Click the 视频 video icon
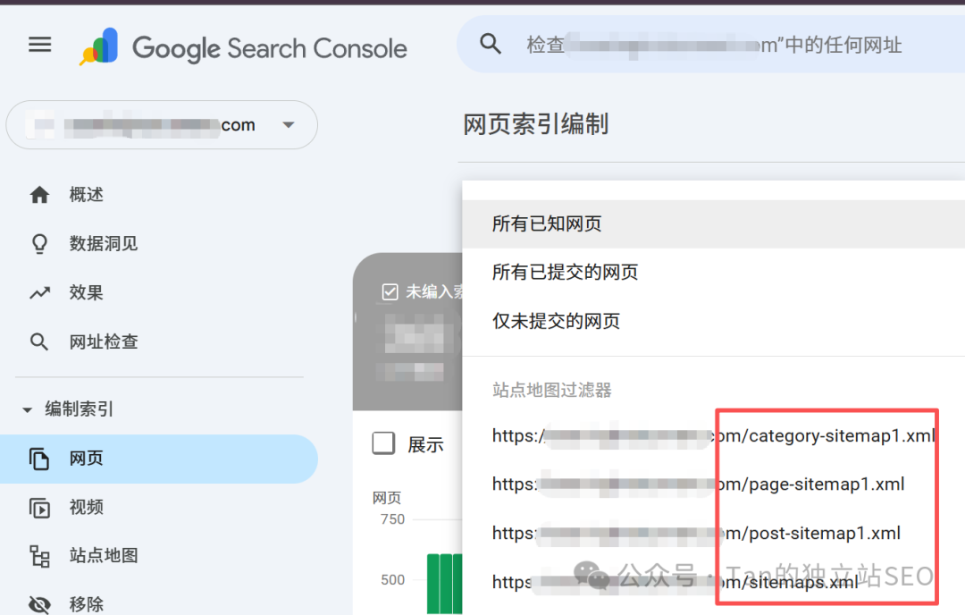Viewport: 965px width, 615px height. pos(39,508)
